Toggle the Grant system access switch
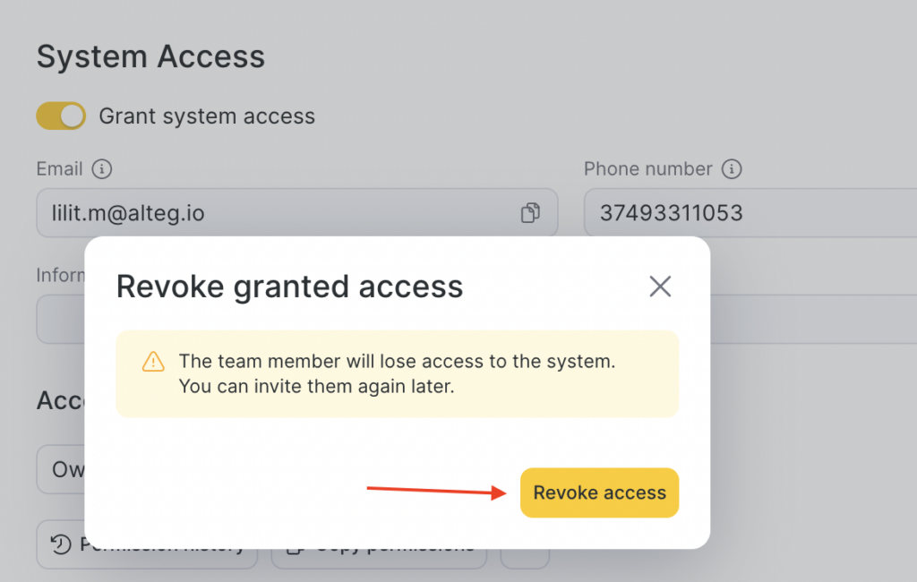Screen dimensions: 917x582 click(61, 116)
